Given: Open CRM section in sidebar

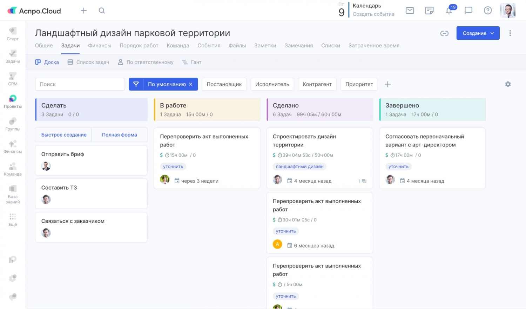Looking at the screenshot, I should tap(13, 79).
